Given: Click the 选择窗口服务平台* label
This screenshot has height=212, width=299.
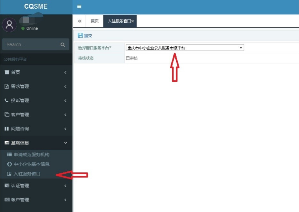Looking at the screenshot, I should click(95, 48).
